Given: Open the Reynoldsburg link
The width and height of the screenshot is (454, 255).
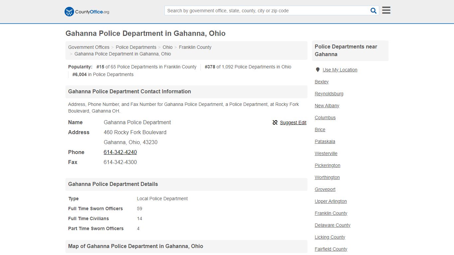Looking at the screenshot, I should coord(329,94).
